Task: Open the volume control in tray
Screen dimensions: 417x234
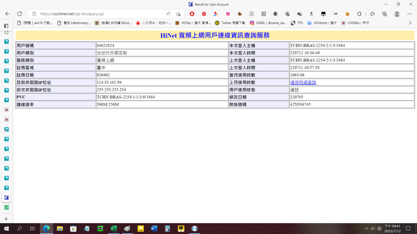Action: coord(372,228)
